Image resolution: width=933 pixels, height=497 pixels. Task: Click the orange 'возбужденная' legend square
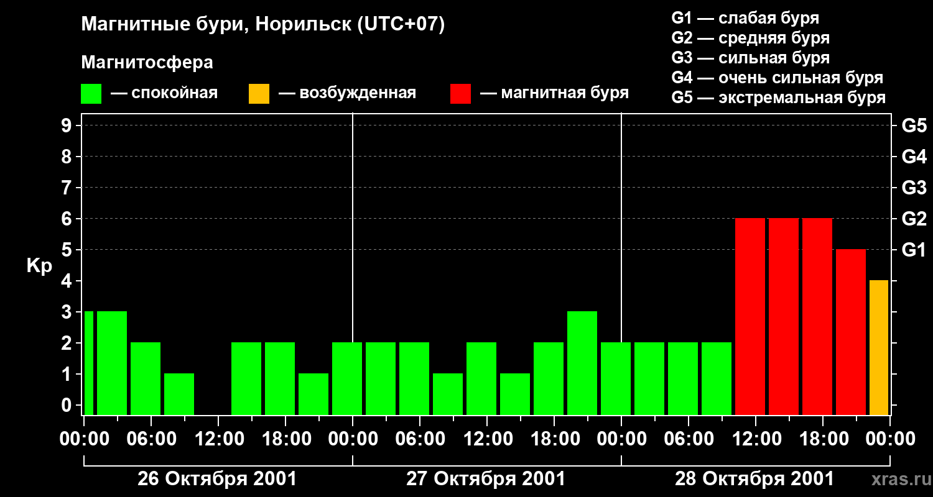(x=259, y=94)
